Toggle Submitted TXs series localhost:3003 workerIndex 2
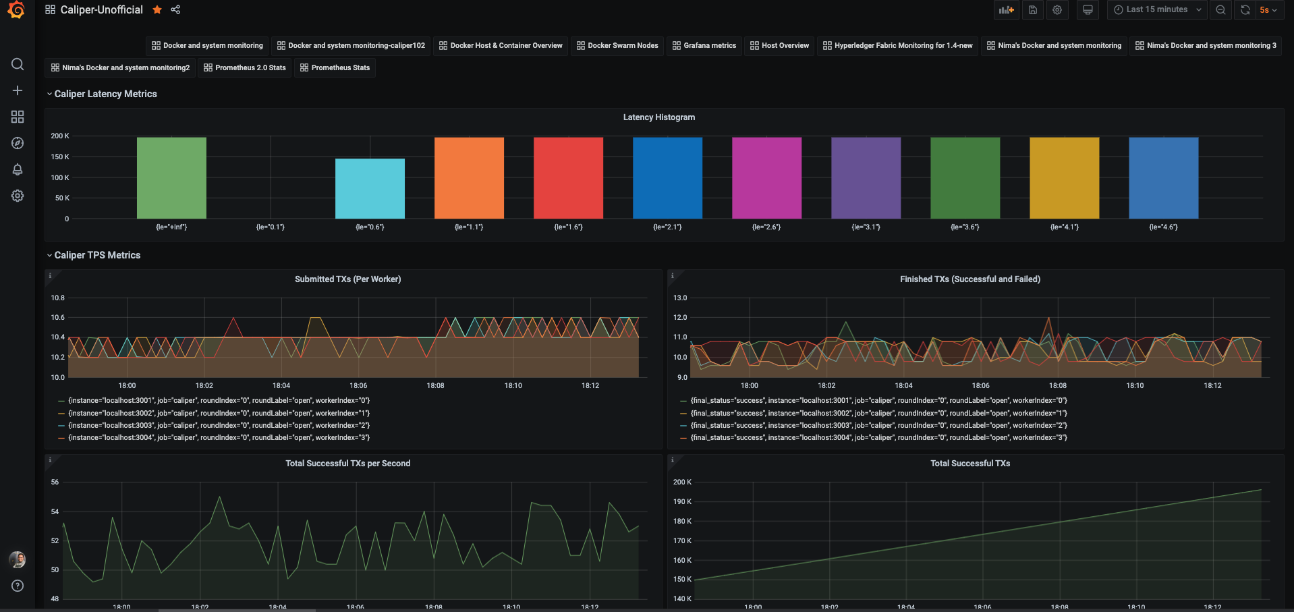Image resolution: width=1294 pixels, height=612 pixels. [x=219, y=425]
